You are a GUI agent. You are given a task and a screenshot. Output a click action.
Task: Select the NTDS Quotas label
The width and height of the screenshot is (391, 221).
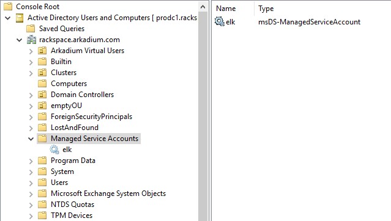click(x=73, y=205)
